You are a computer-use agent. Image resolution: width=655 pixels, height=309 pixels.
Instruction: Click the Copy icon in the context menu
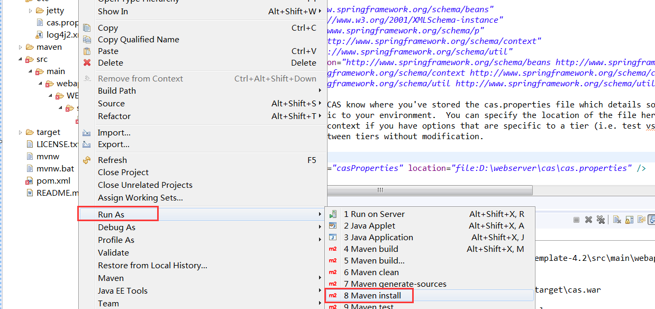click(87, 28)
